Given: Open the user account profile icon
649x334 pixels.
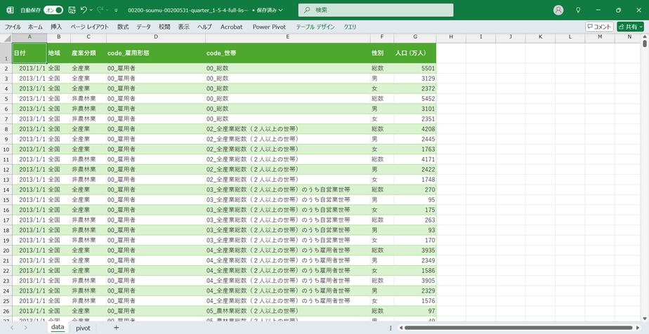Looking at the screenshot, I should 558,11.
